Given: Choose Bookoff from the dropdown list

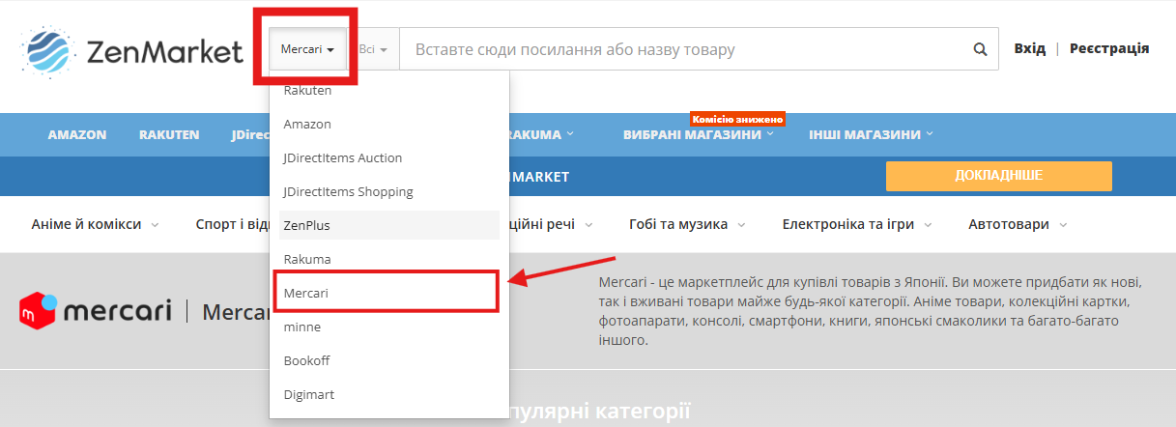Looking at the screenshot, I should click(388, 360).
